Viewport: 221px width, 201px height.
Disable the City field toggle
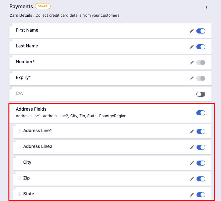pyautogui.click(x=201, y=163)
